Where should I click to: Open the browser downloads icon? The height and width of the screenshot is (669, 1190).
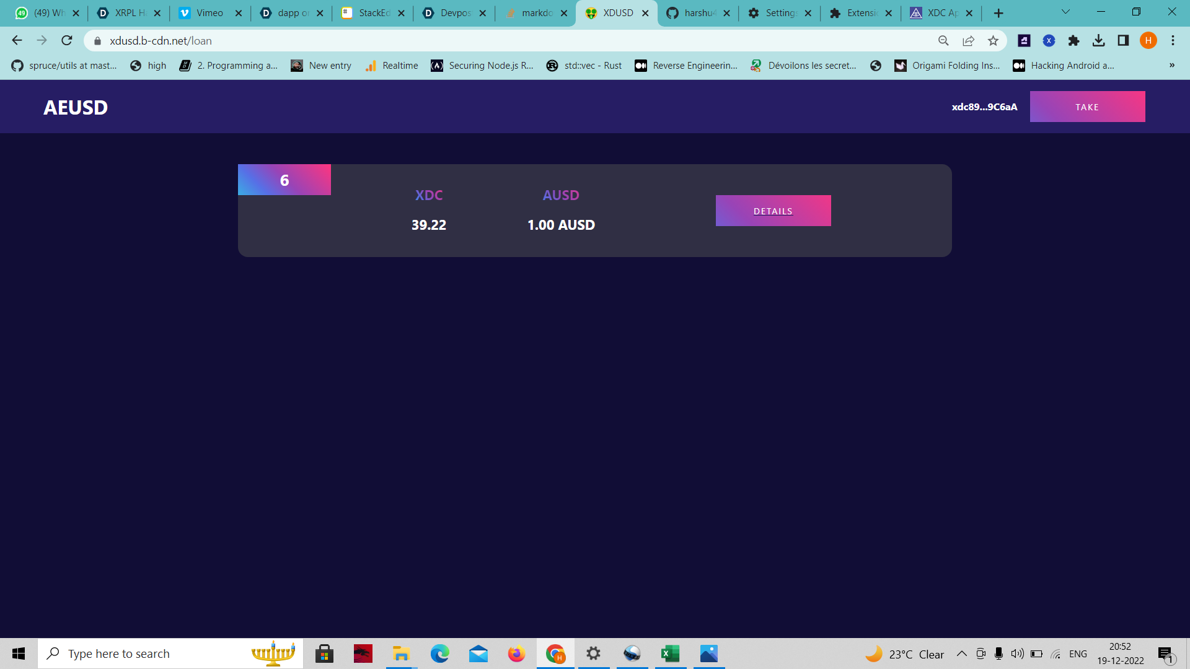click(1098, 41)
